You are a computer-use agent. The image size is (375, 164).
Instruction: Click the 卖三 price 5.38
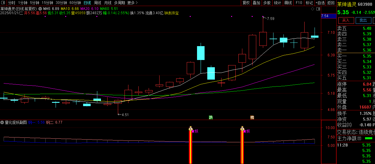click(x=367, y=39)
